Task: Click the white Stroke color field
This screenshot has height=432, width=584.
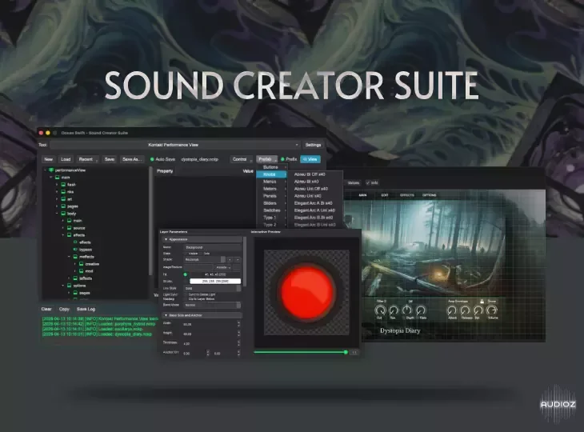Action: (x=215, y=281)
